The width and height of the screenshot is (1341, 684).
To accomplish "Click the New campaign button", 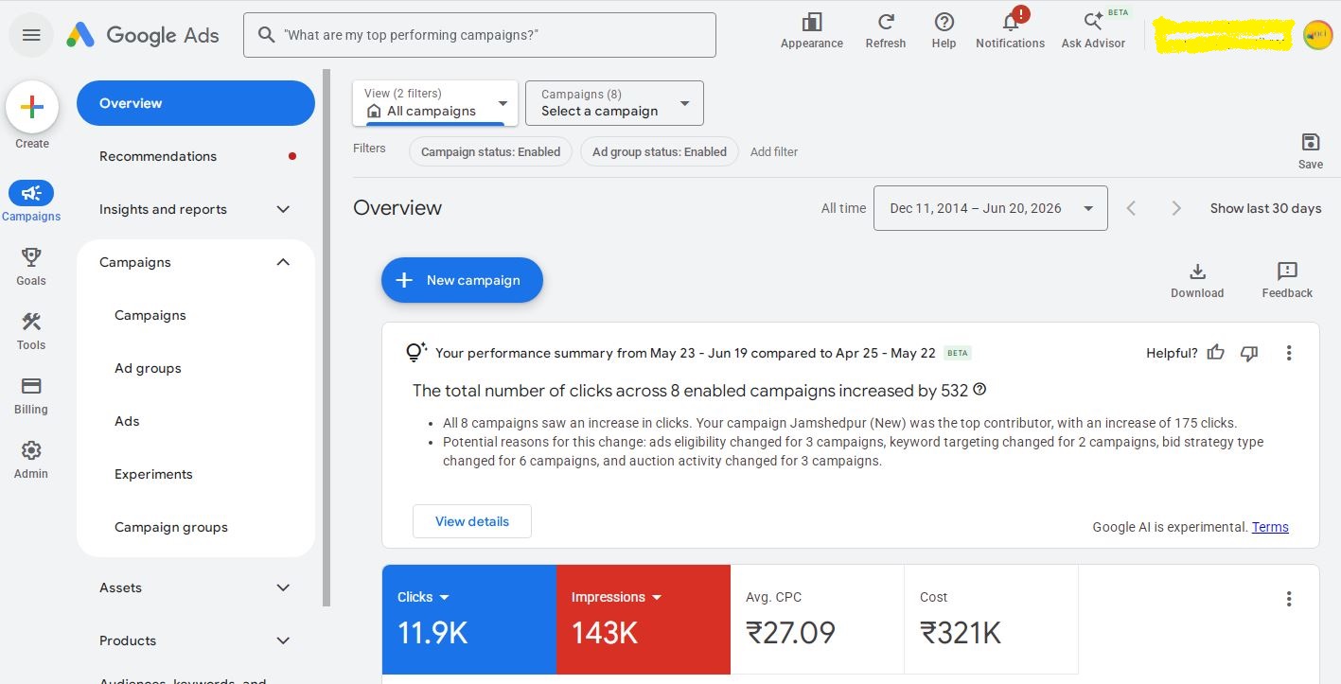I will pos(462,280).
